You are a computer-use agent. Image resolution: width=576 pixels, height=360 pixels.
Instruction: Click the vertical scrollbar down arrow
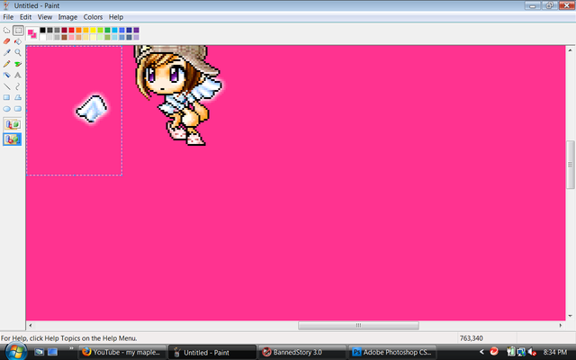(570, 316)
